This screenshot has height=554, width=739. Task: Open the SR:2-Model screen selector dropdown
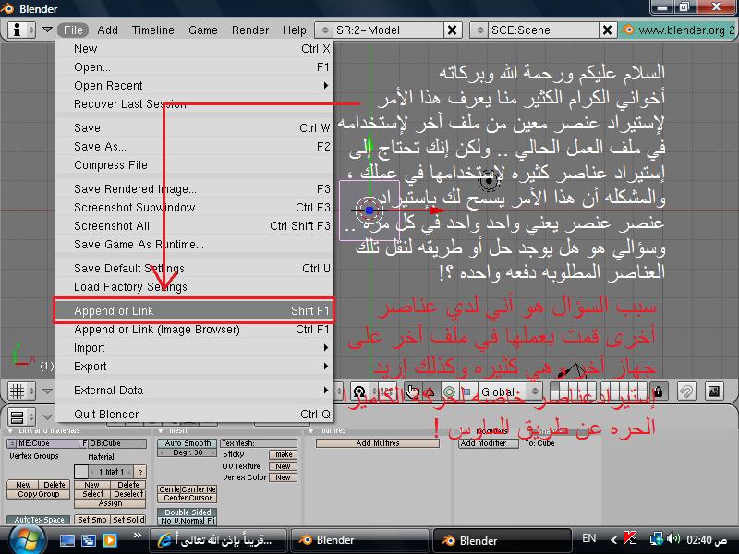tap(324, 30)
